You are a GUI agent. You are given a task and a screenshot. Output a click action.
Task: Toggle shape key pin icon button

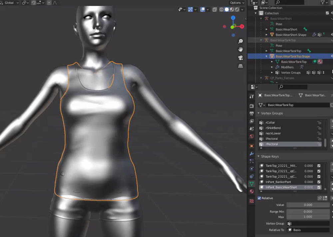[319, 198]
